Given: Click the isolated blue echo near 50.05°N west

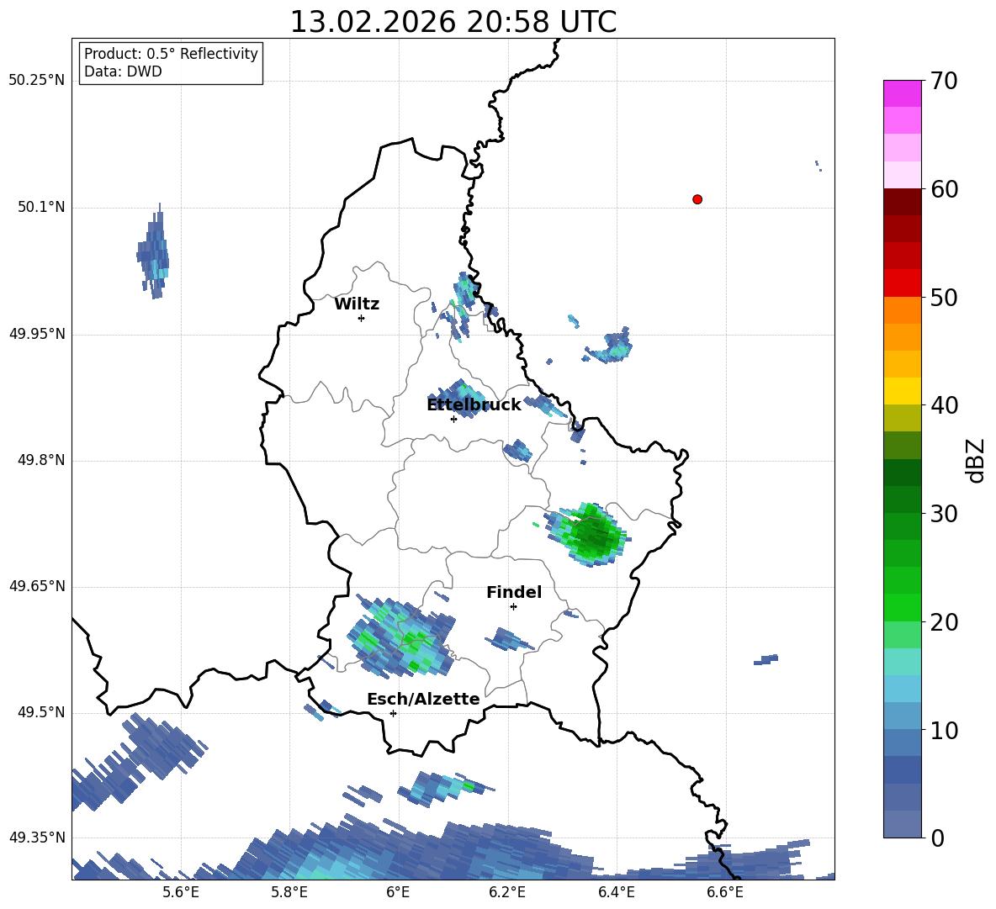Looking at the screenshot, I should [153, 251].
